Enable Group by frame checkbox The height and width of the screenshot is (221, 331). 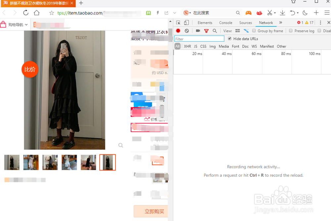point(254,31)
